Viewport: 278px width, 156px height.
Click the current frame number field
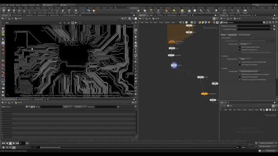click(x=22, y=143)
